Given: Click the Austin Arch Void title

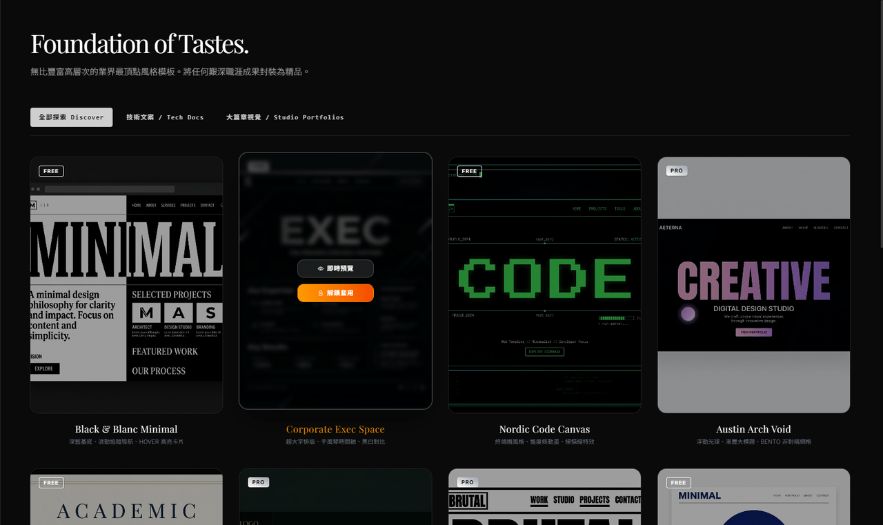Looking at the screenshot, I should pyautogui.click(x=754, y=429).
